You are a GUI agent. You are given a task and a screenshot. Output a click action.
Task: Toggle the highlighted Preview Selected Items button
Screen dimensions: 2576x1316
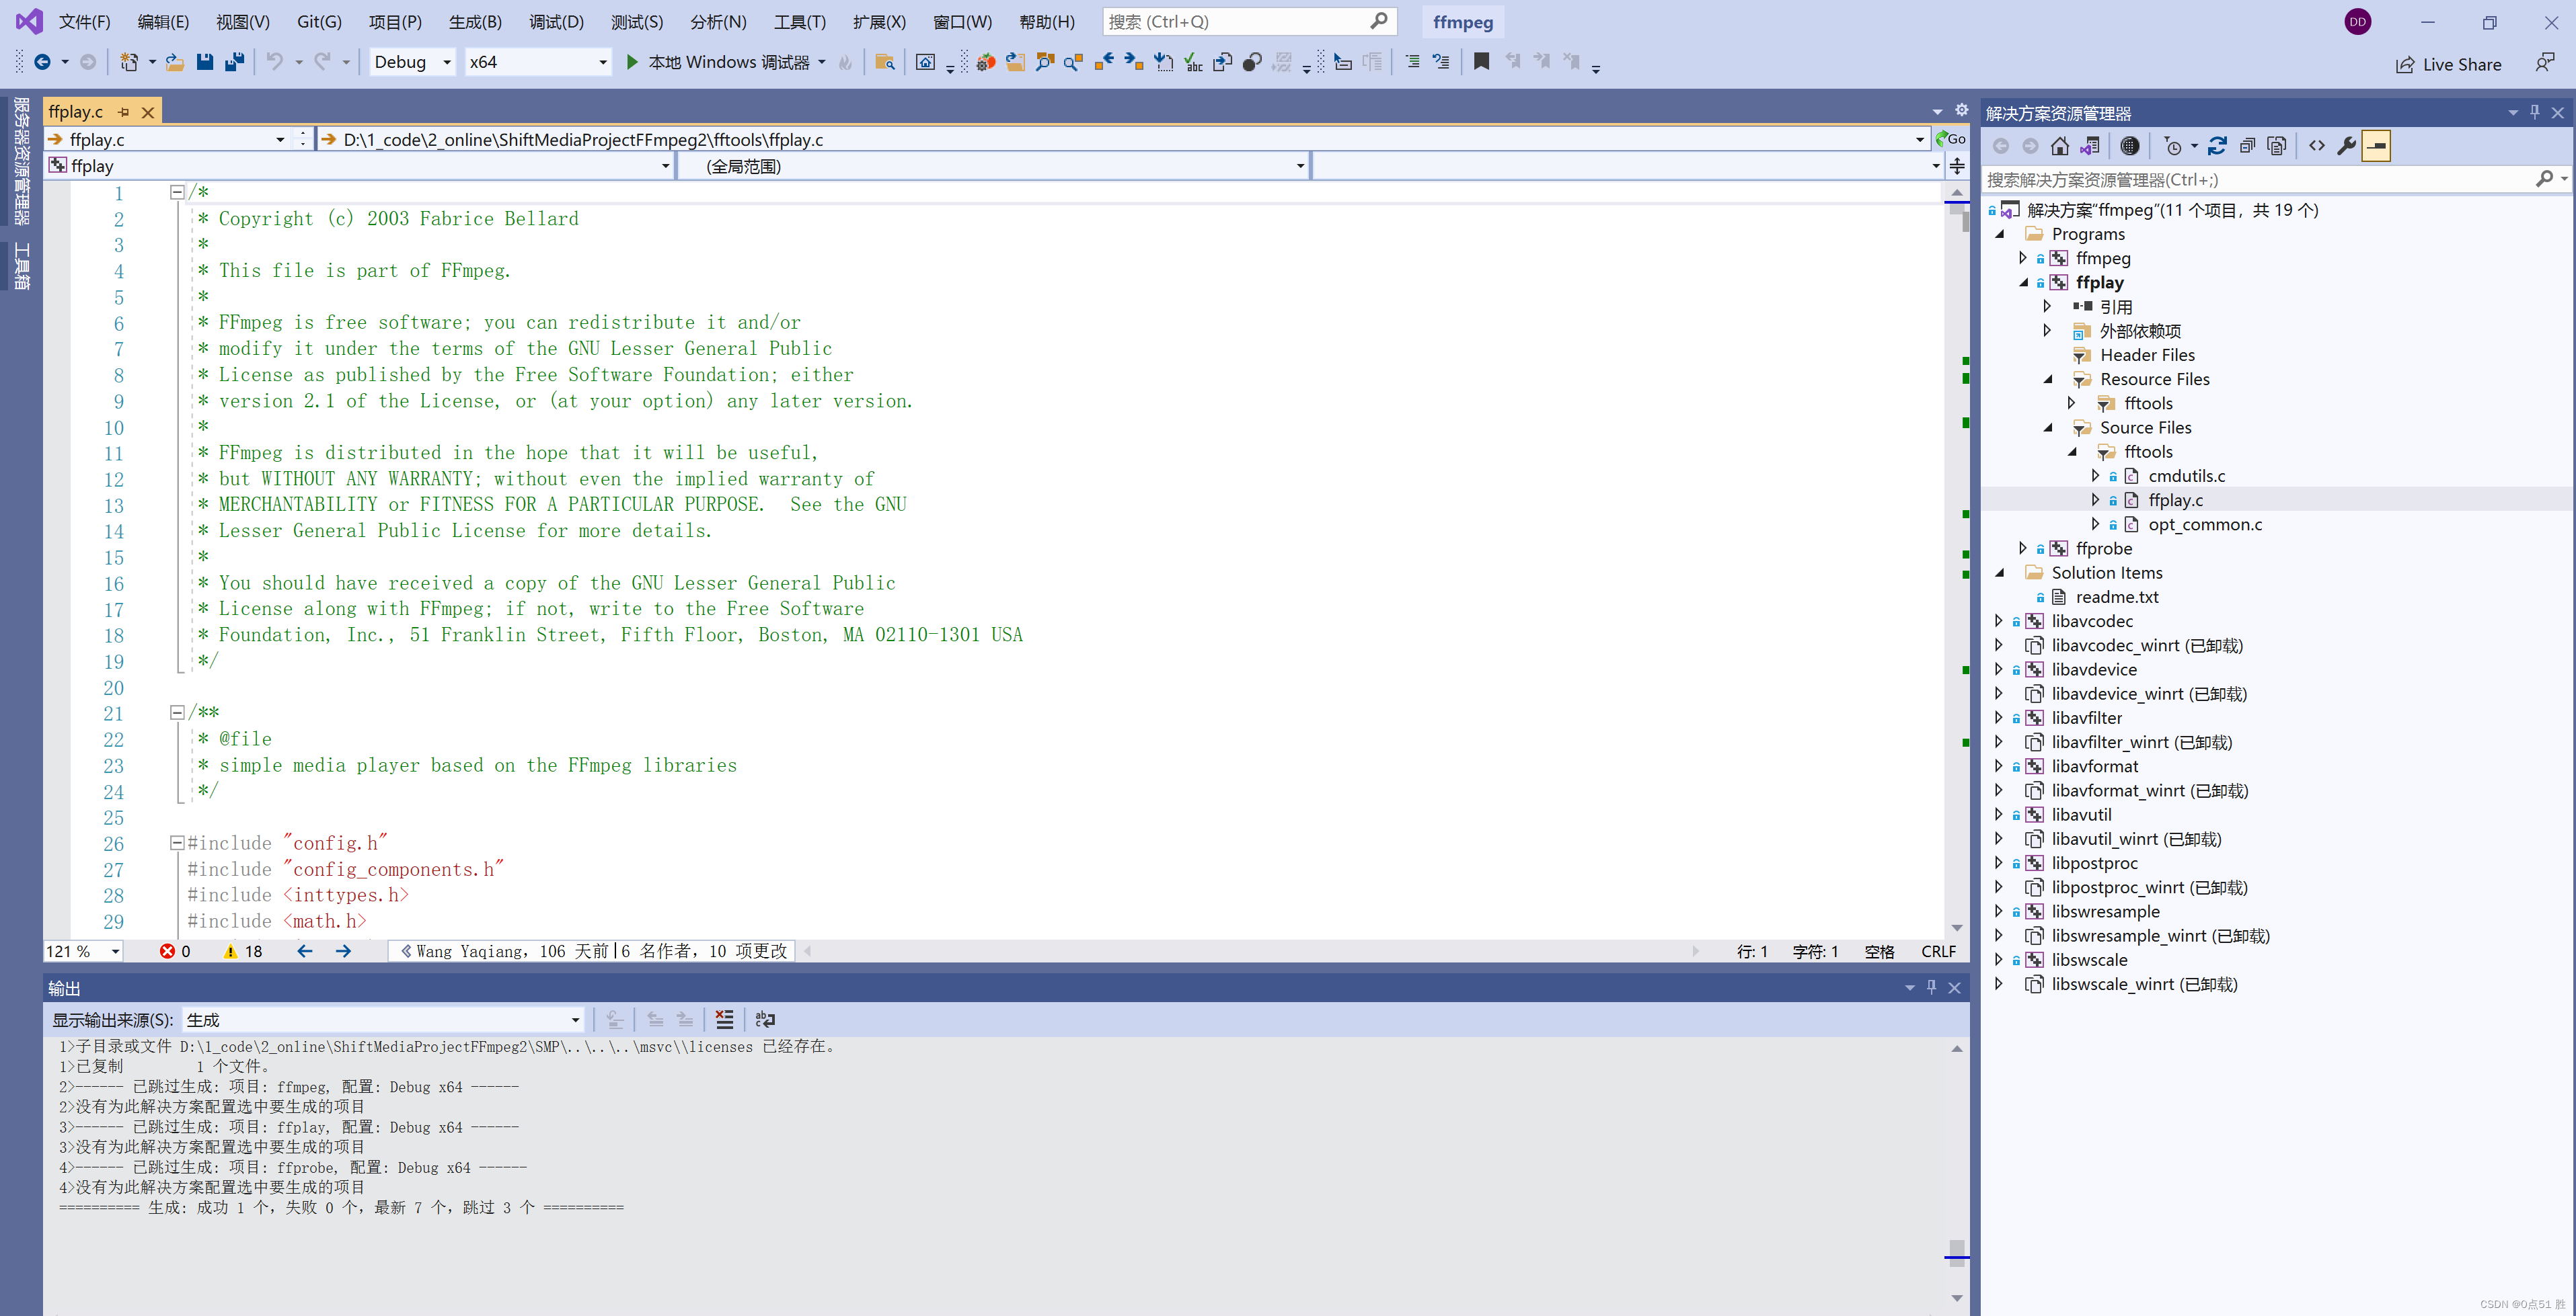2376,146
